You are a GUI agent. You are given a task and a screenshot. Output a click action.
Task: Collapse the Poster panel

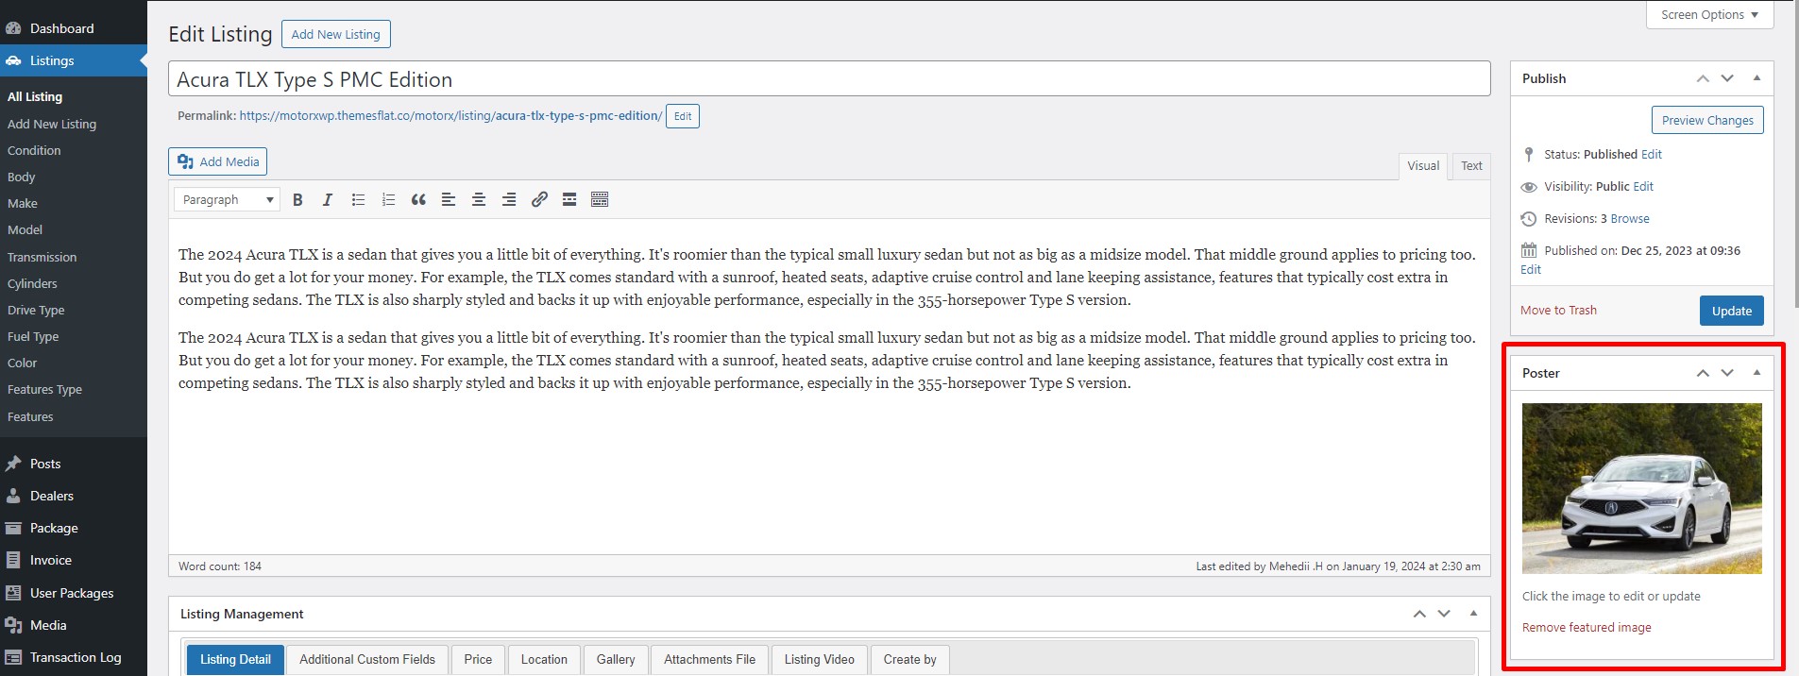[x=1757, y=373]
